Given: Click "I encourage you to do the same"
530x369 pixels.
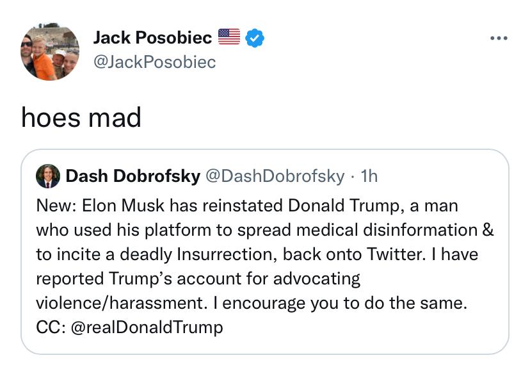Looking at the screenshot, I should point(341,303).
